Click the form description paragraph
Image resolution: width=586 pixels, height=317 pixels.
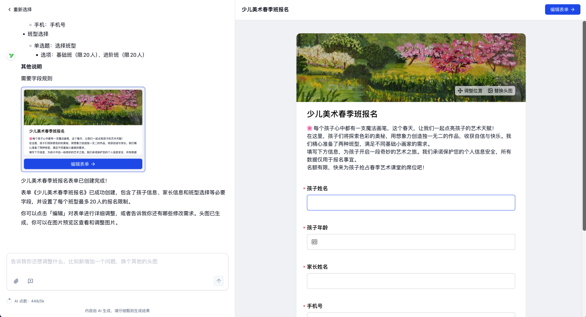(409, 148)
